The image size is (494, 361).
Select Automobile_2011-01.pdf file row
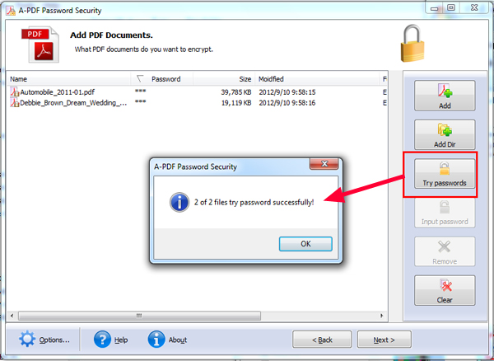198,92
